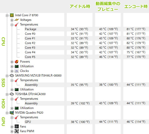Expand the Clocks branch

pos(12,71)
